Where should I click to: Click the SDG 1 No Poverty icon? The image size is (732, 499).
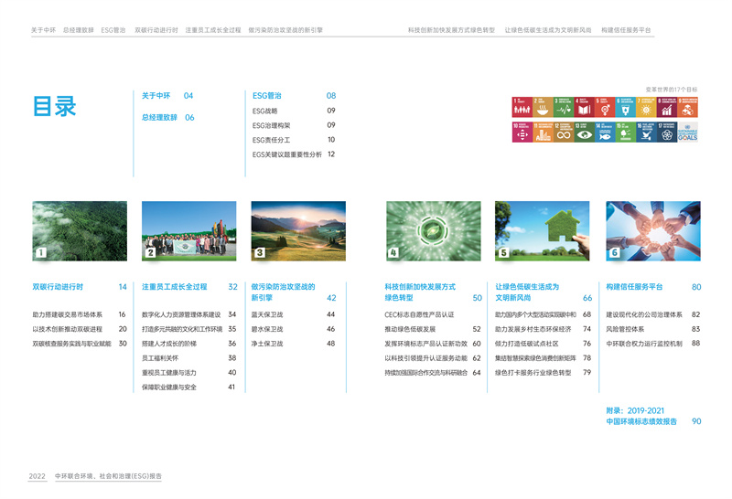click(x=522, y=107)
